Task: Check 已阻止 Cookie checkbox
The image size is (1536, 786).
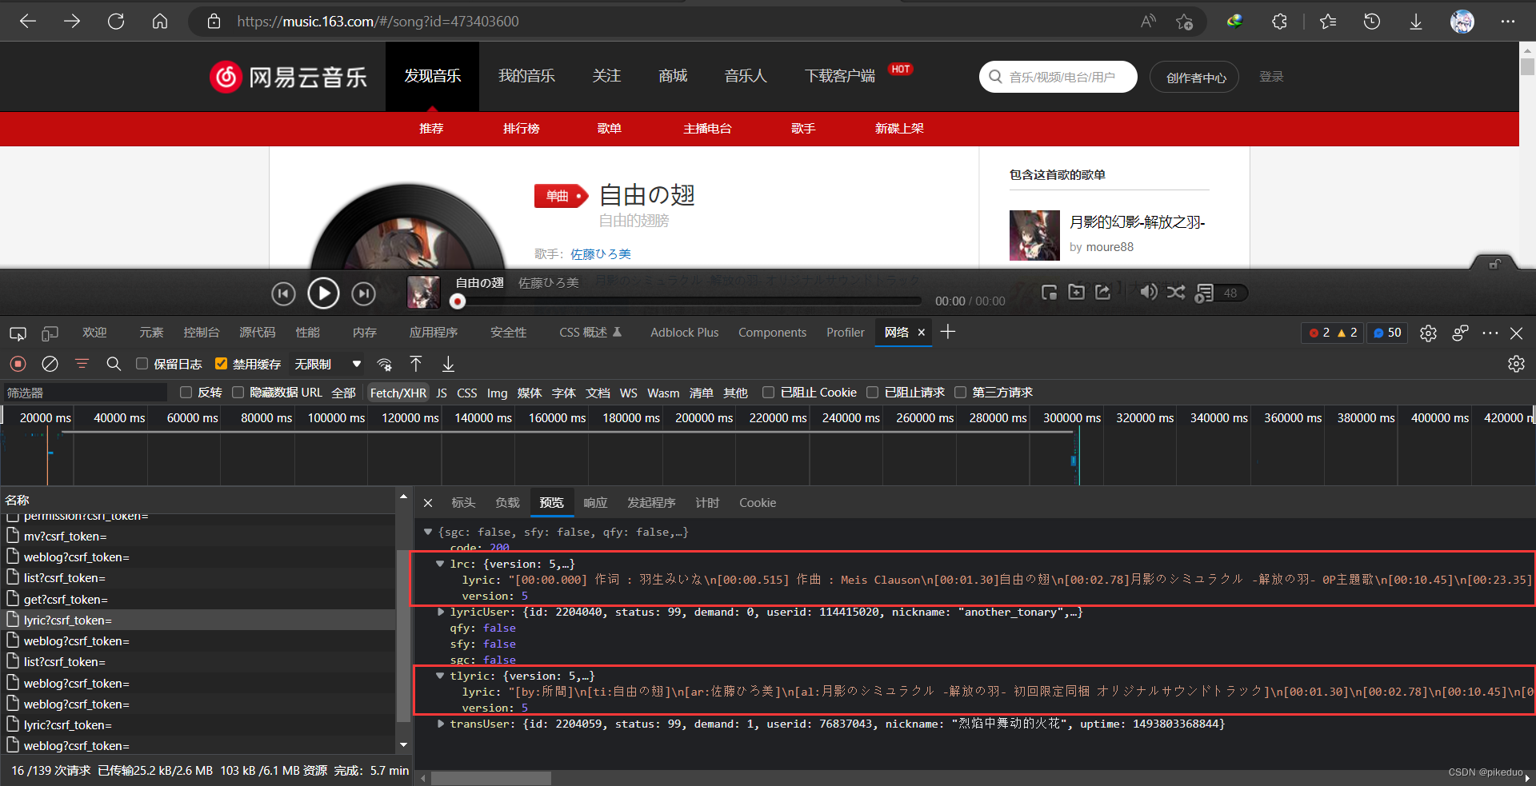Action: (x=768, y=392)
